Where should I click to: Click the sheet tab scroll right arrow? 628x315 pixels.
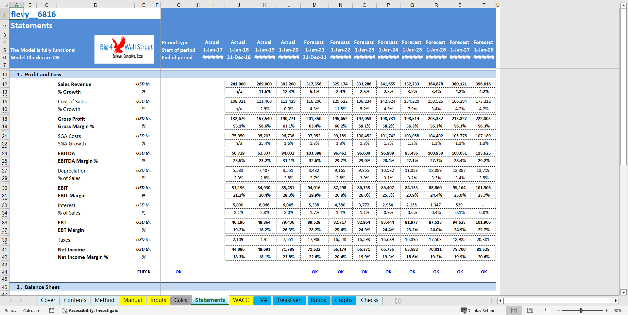point(22,301)
